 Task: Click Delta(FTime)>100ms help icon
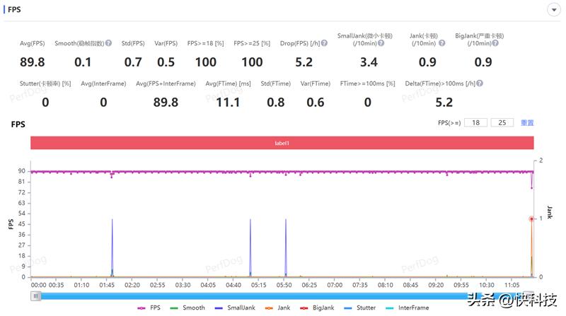pyautogui.click(x=480, y=83)
